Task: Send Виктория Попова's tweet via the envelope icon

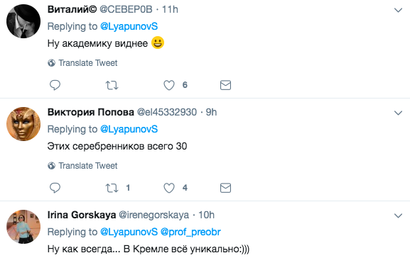Action: [225, 188]
